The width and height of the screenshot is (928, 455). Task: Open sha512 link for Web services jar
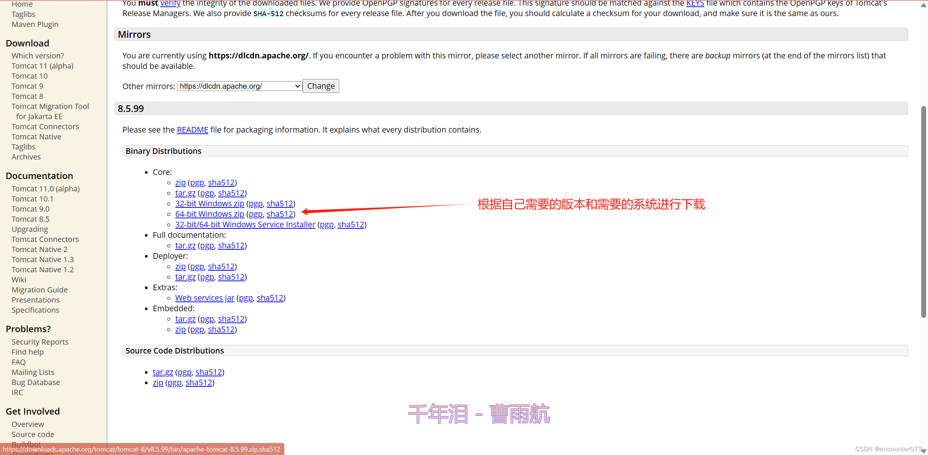click(x=270, y=298)
